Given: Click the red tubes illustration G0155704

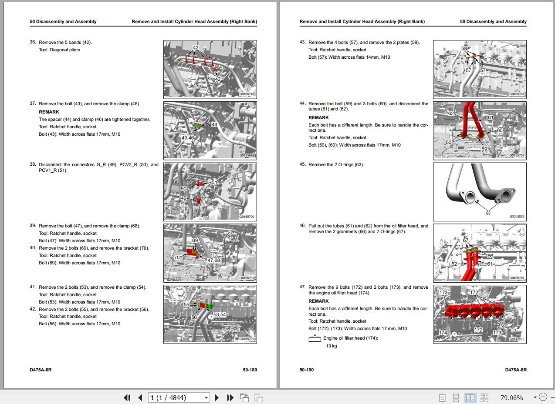Looking at the screenshot, I should tap(480, 130).
